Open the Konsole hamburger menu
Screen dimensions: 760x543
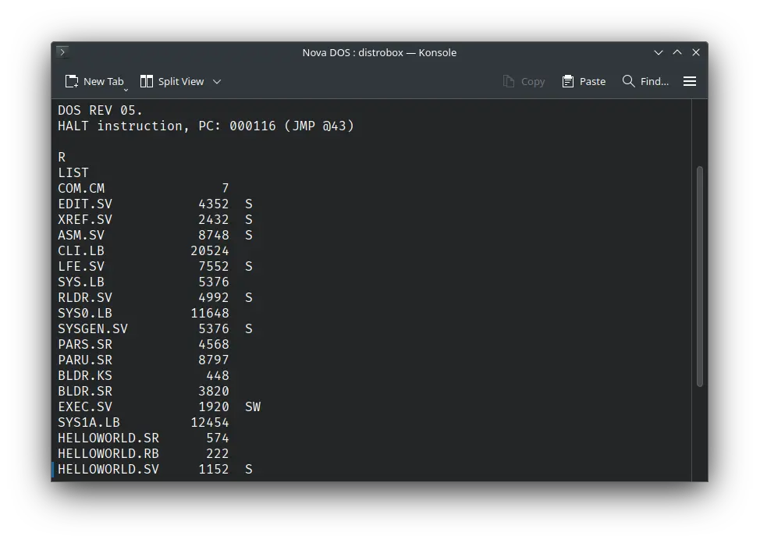coord(690,81)
